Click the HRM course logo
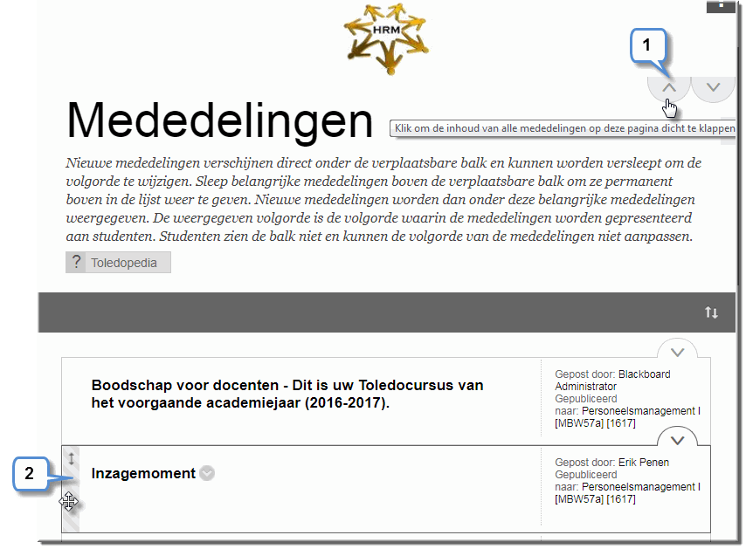 [386, 39]
